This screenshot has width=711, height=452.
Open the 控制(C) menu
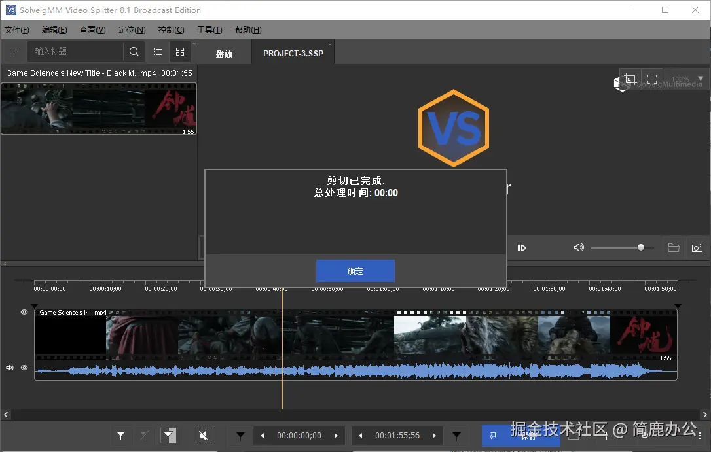(x=171, y=30)
